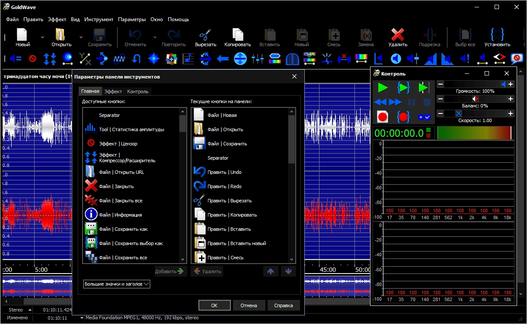
Task: Click the green Play button in Контроль window
Action: [382, 88]
